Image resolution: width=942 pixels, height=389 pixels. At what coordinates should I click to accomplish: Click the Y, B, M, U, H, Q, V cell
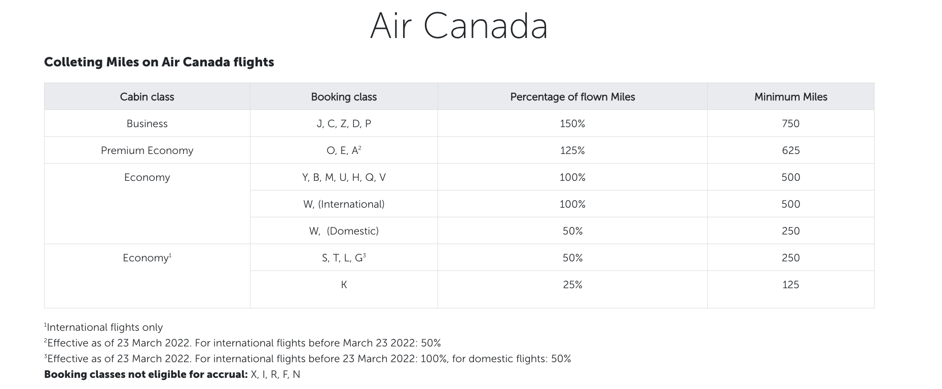coord(344,177)
